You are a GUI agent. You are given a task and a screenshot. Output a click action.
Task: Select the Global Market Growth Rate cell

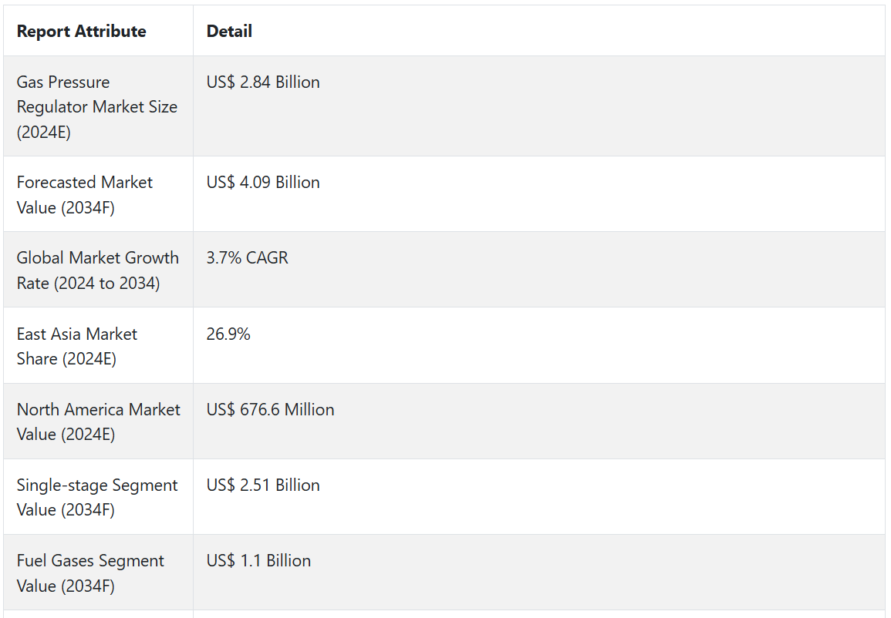tap(97, 270)
